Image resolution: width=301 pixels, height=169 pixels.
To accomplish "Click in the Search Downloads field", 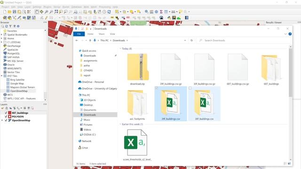I will click(x=244, y=40).
